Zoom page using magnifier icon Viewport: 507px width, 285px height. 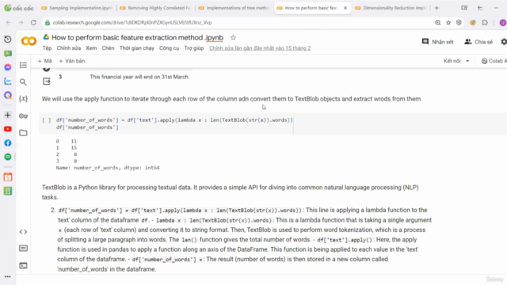[437, 23]
